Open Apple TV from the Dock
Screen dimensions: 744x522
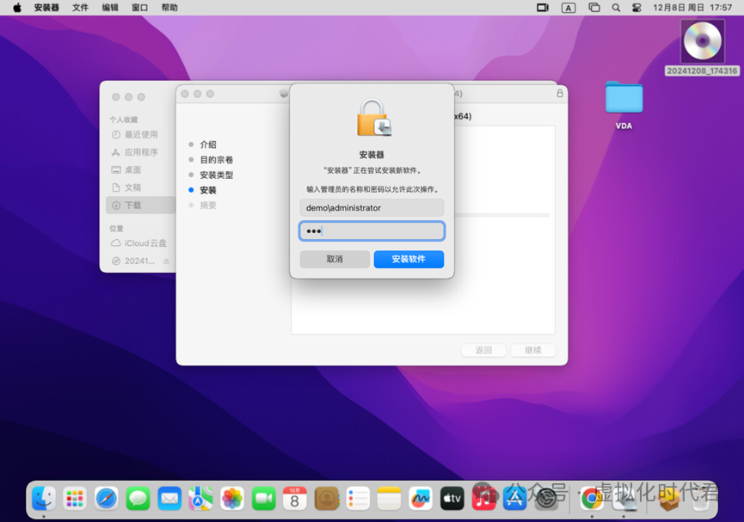coord(452,498)
